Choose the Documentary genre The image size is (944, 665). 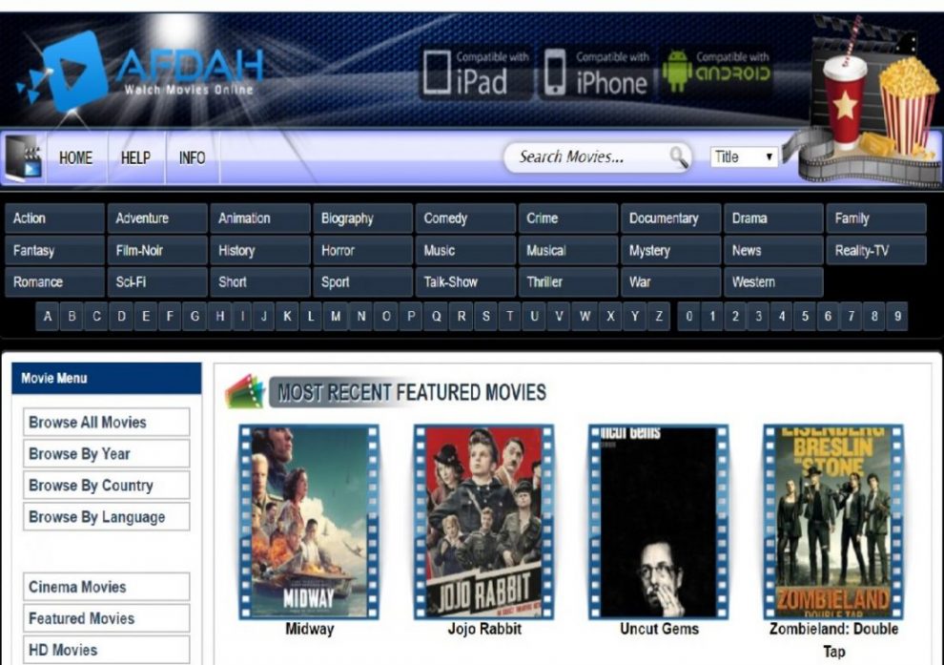click(670, 218)
